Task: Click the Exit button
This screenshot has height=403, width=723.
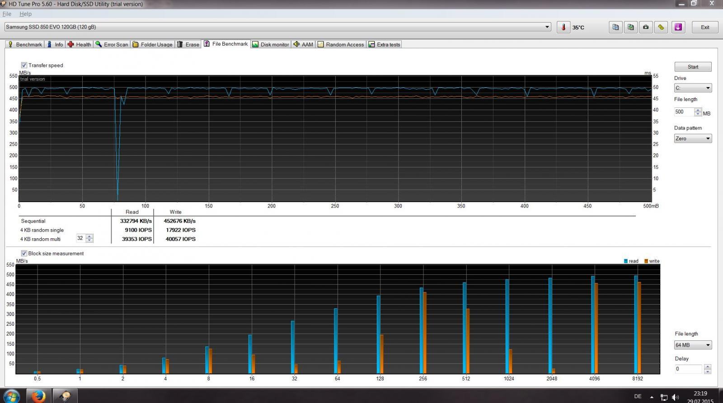Action: 705,27
